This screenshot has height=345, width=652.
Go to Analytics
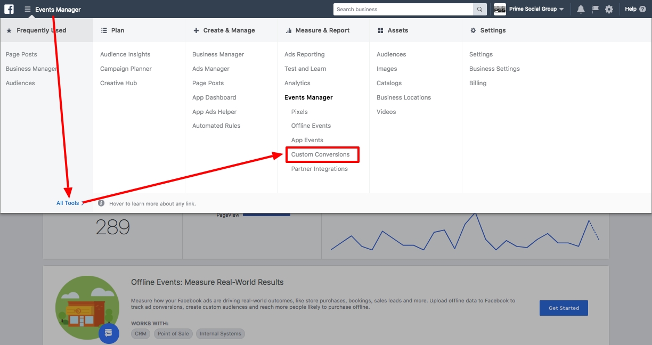pyautogui.click(x=297, y=83)
